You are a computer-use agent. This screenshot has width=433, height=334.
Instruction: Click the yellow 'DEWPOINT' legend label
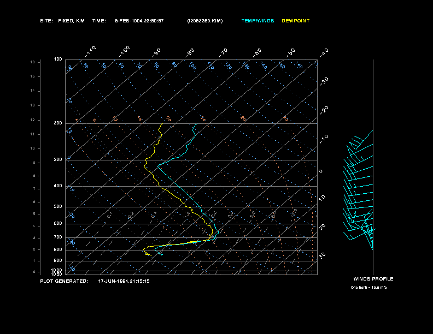click(x=295, y=21)
